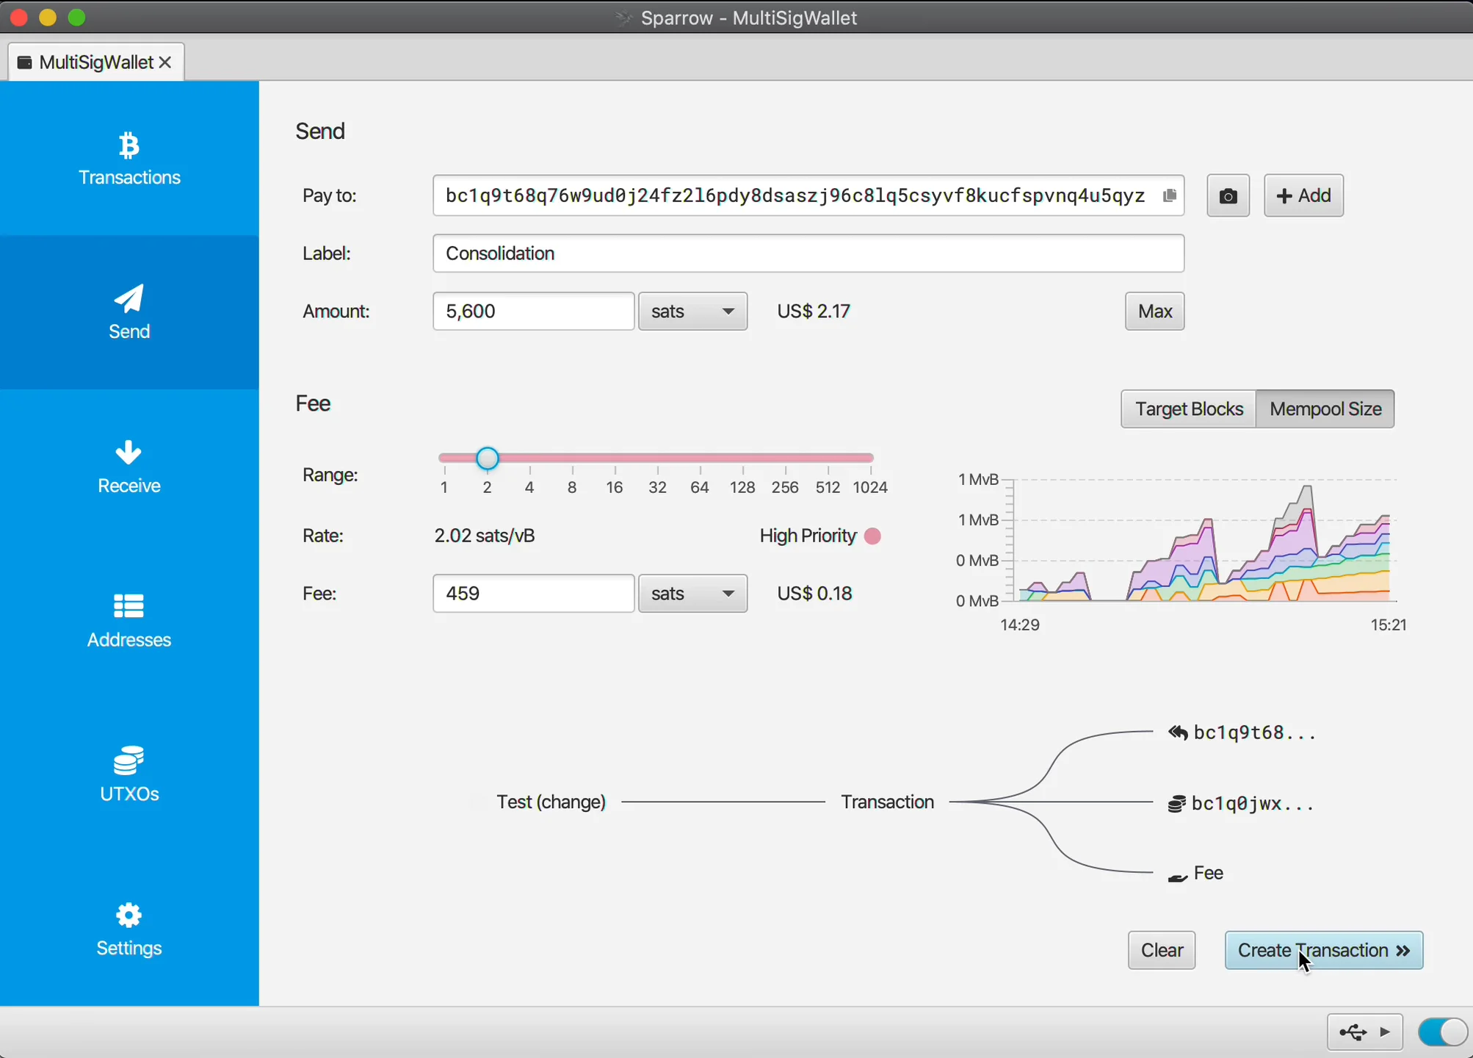1473x1058 pixels.
Task: Click the fee range slider handle
Action: pyautogui.click(x=488, y=458)
